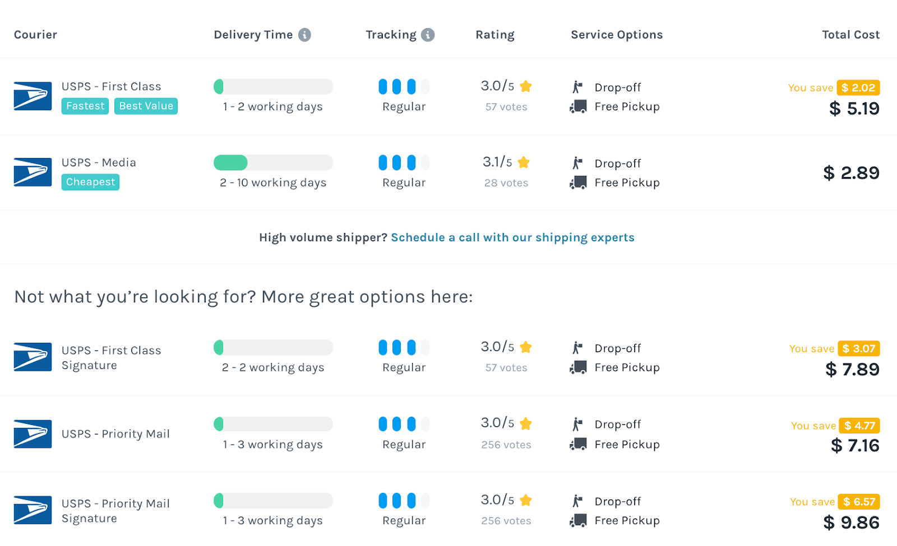Click the Cheapest badge under USPS Media
897x546 pixels.
point(90,182)
